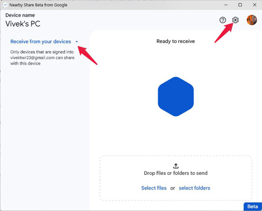Expand the device visibility dropdown arrow
262x211 pixels.
pyautogui.click(x=76, y=42)
